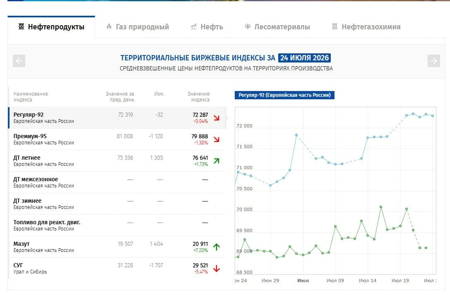Viewport: 450px width, 295px height.
Task: Go to next date with right arrow
Action: click(x=433, y=61)
